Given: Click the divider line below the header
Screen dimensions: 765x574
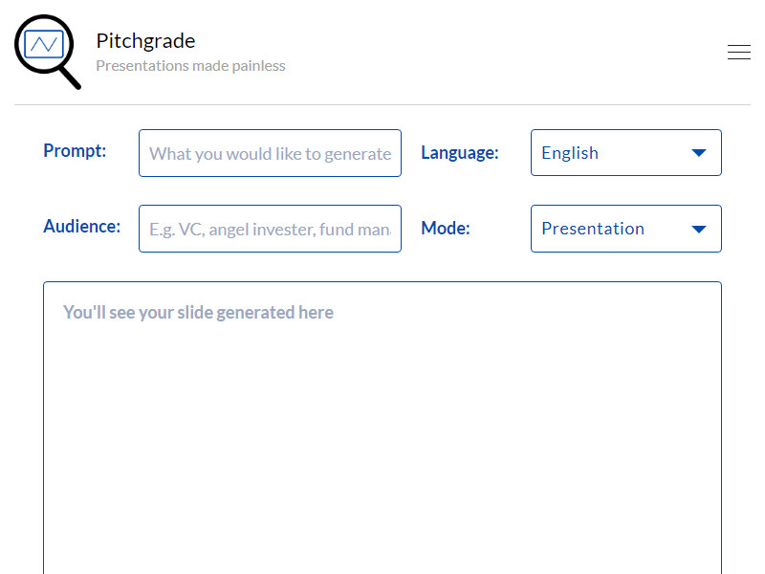Looking at the screenshot, I should (x=382, y=104).
